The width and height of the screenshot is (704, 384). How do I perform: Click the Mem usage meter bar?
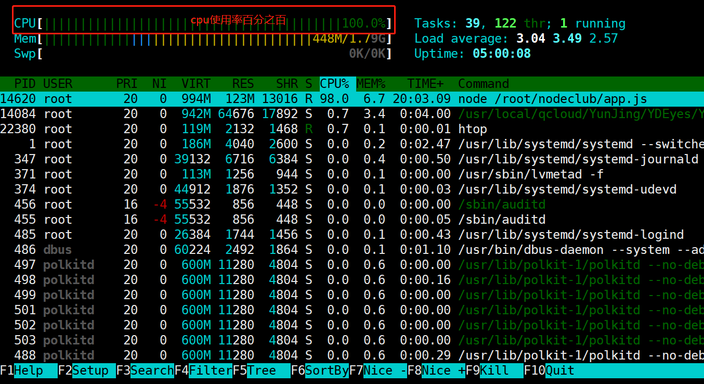pyautogui.click(x=203, y=39)
